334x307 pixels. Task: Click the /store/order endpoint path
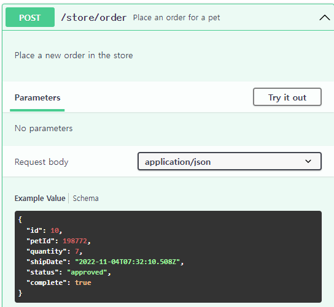click(94, 17)
